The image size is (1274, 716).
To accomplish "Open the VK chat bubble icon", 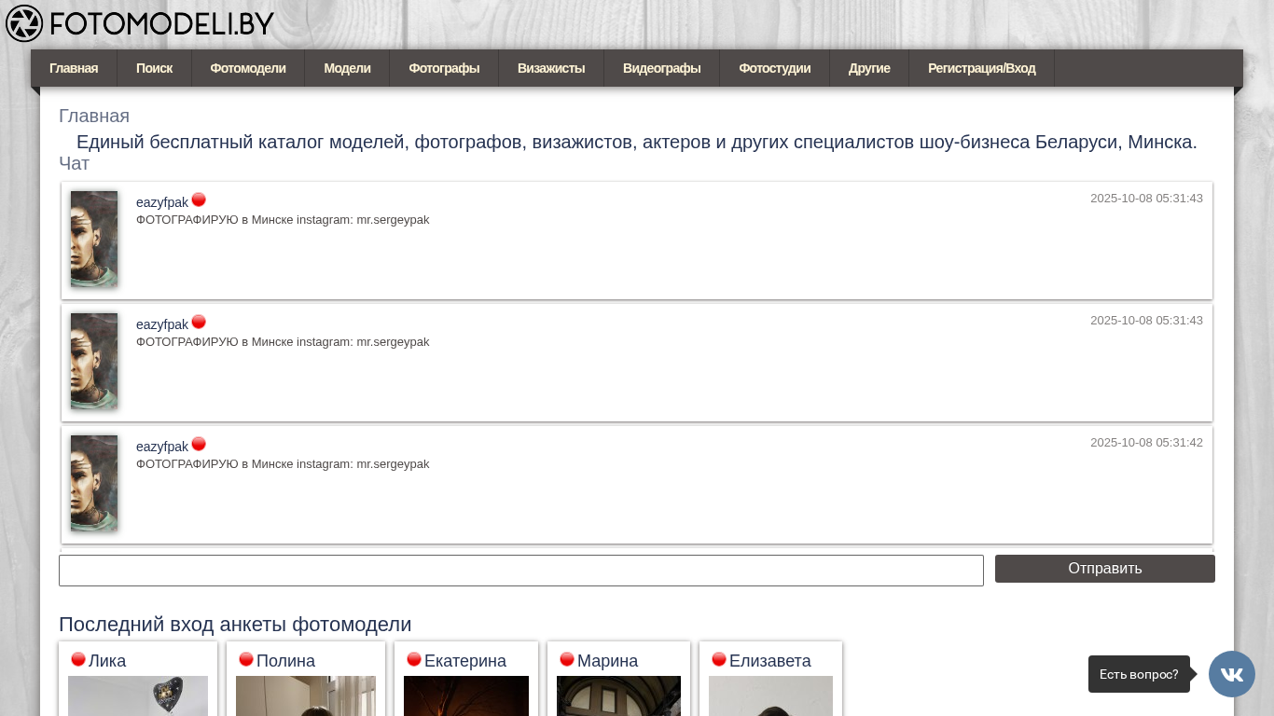I will (1232, 674).
